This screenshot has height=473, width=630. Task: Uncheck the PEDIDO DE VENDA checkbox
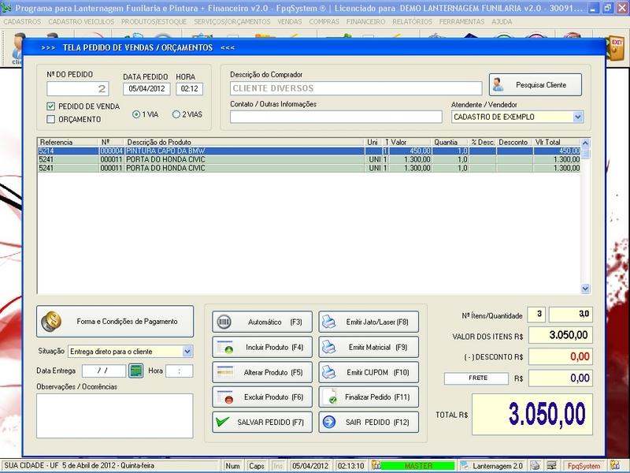coord(51,106)
